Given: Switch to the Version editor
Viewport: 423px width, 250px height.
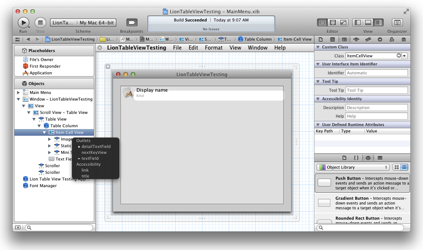Looking at the screenshot, I should (343, 23).
